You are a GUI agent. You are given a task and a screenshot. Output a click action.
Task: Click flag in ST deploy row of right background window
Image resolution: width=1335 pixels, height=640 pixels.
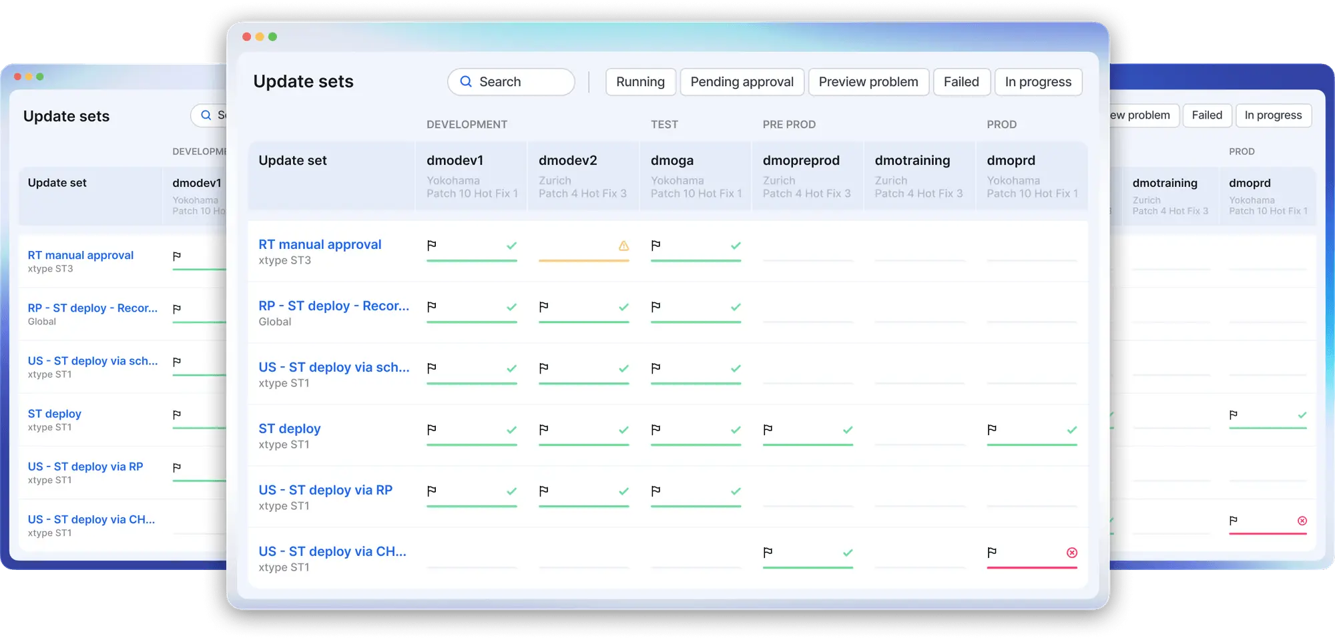[x=1234, y=415]
